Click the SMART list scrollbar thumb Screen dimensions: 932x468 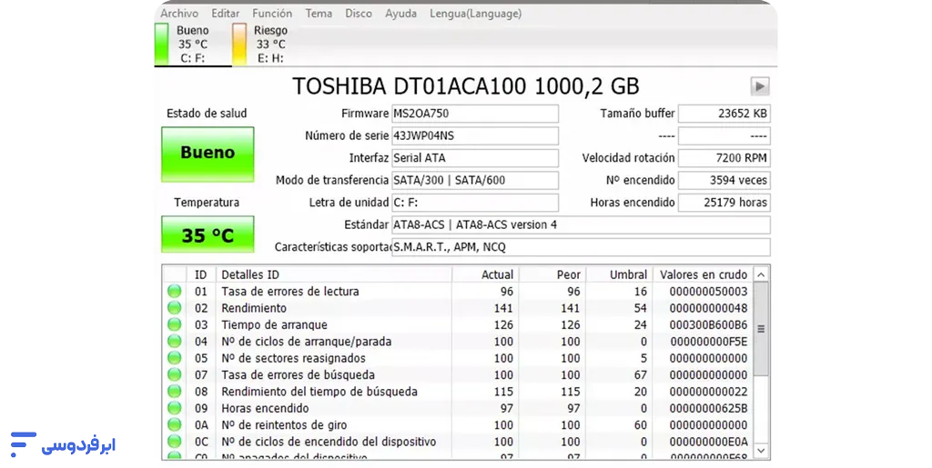pyautogui.click(x=761, y=329)
